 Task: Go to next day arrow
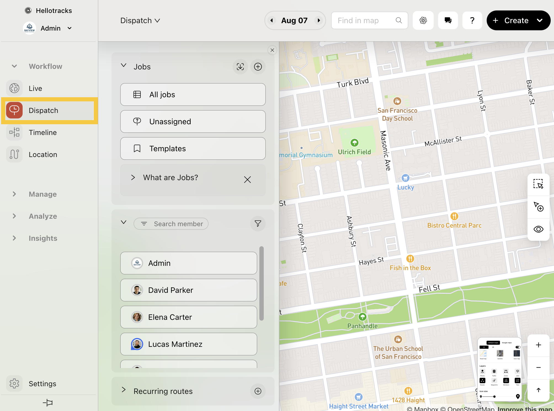pyautogui.click(x=319, y=20)
